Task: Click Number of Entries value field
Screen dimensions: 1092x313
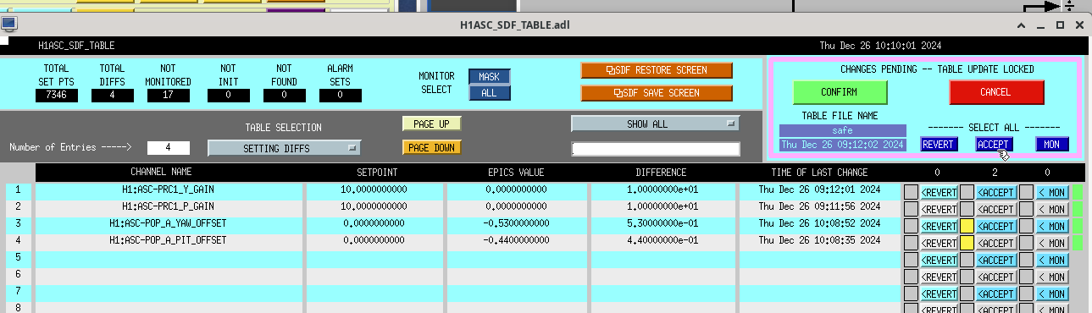Action: click(169, 148)
